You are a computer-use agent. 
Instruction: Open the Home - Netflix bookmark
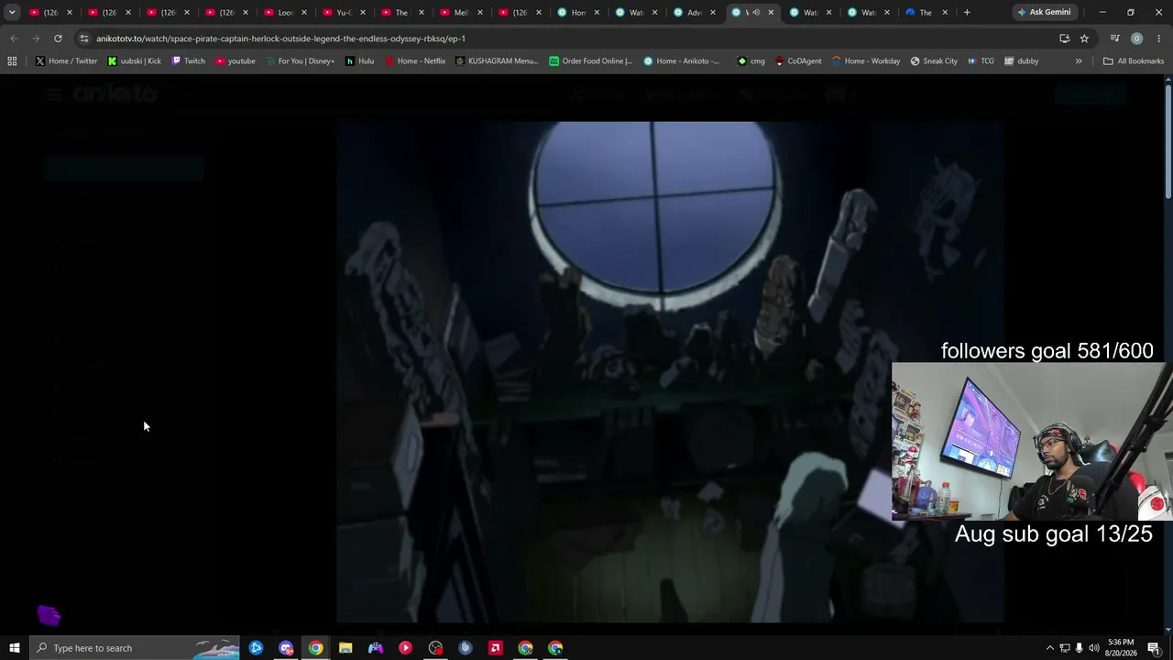[x=414, y=61]
